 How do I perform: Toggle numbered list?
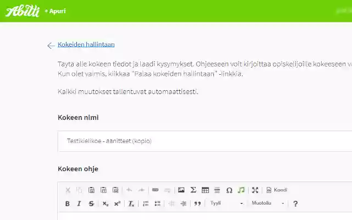click(146, 204)
